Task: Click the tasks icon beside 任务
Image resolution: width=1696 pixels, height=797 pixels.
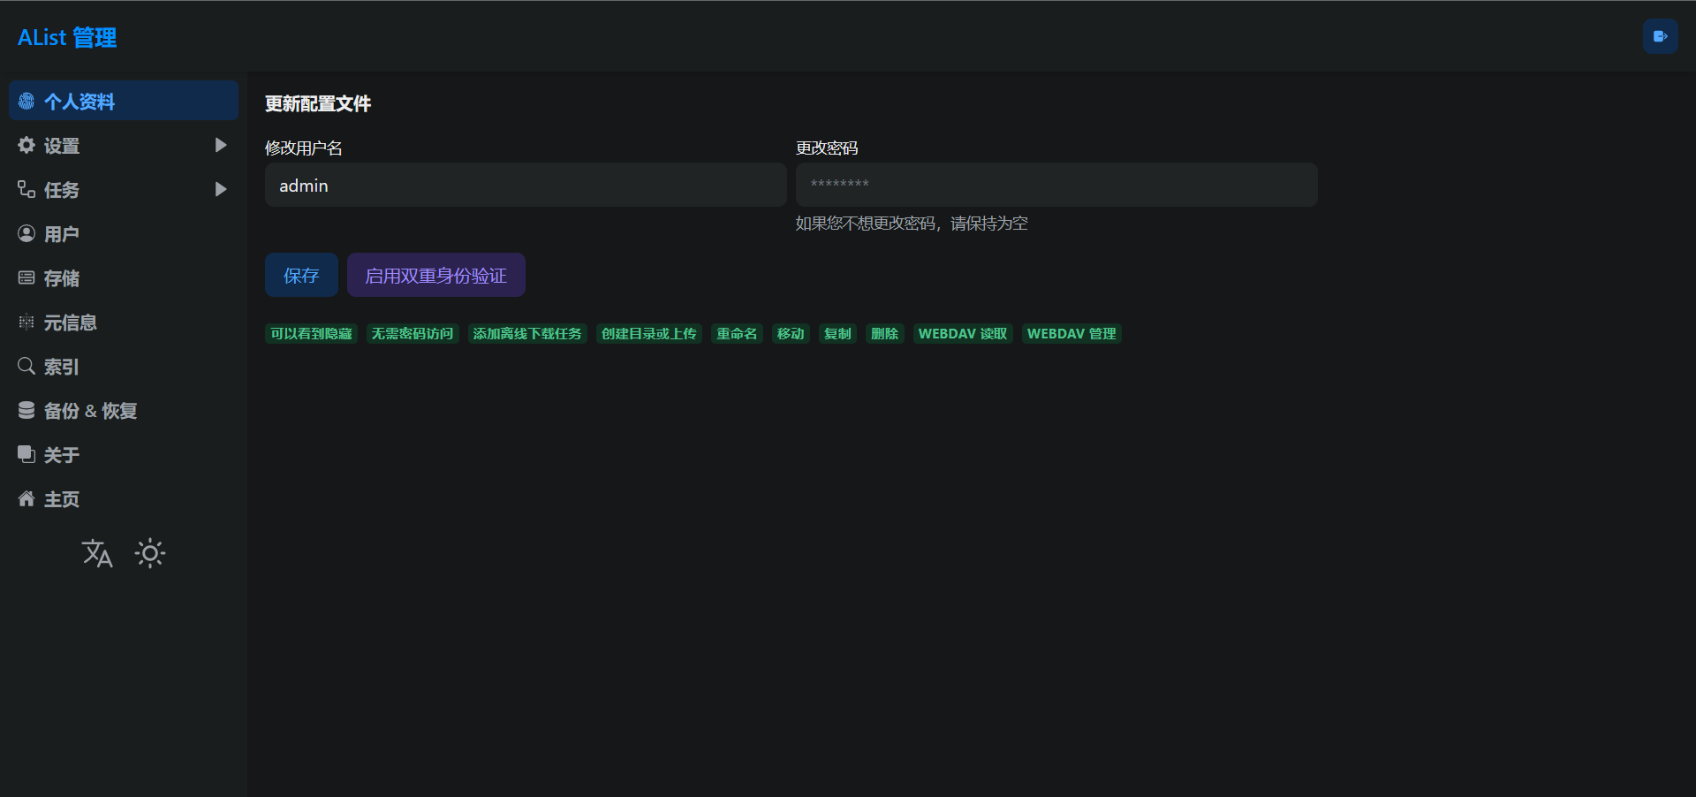Action: [26, 189]
